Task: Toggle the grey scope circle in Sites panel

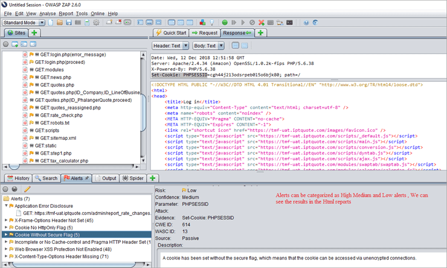Action: click(6, 45)
